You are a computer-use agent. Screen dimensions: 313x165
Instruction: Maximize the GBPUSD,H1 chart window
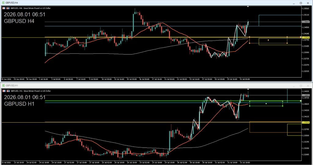301,86
